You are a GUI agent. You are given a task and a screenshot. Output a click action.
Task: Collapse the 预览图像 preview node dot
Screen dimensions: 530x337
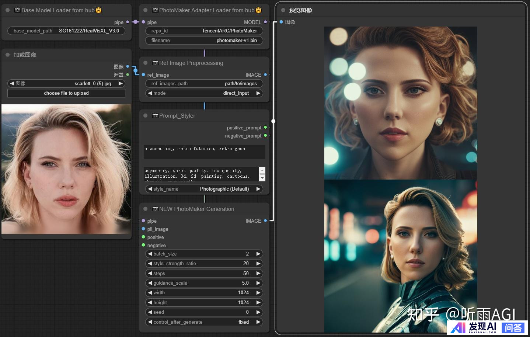click(283, 10)
